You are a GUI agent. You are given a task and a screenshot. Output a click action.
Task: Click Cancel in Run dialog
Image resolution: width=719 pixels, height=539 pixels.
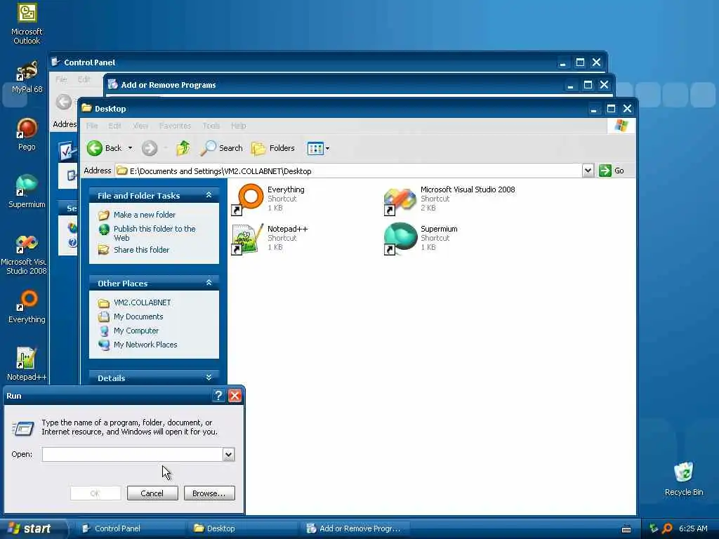pyautogui.click(x=152, y=493)
